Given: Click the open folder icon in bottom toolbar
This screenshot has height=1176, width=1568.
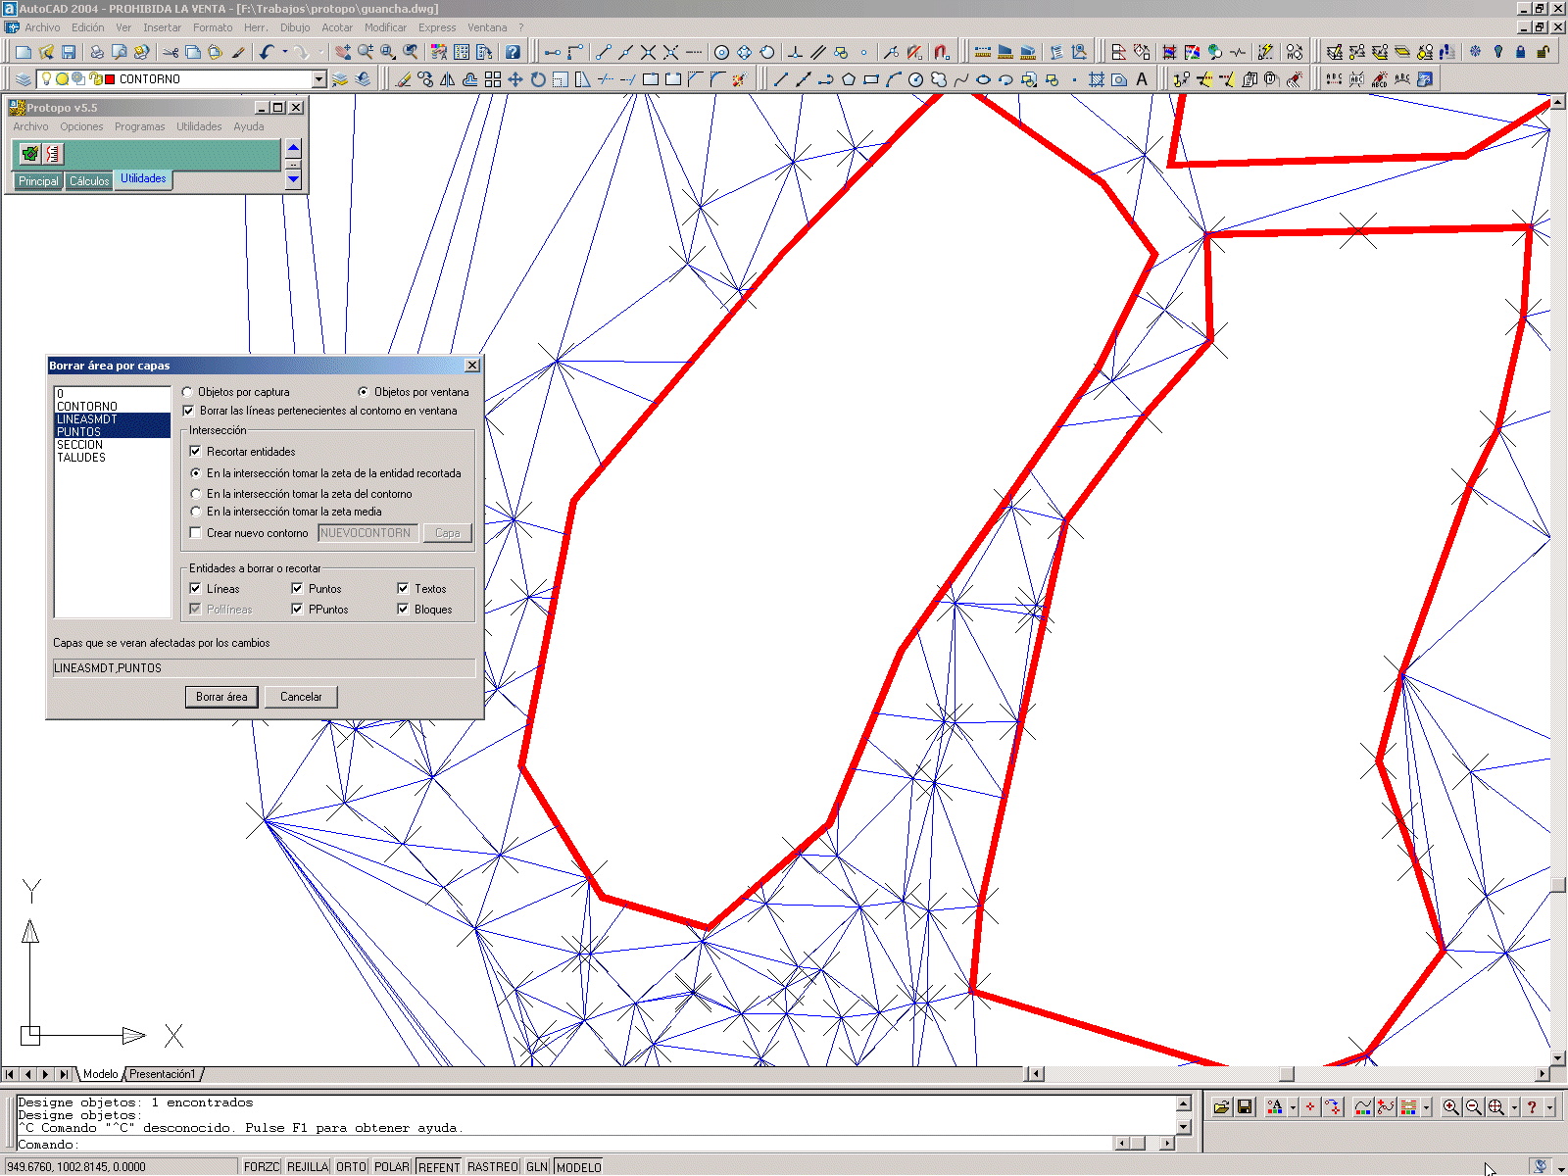Looking at the screenshot, I should pyautogui.click(x=1222, y=1106).
